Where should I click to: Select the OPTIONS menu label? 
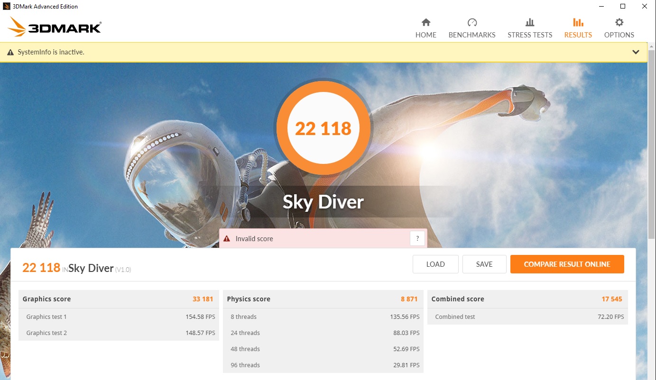(x=619, y=35)
